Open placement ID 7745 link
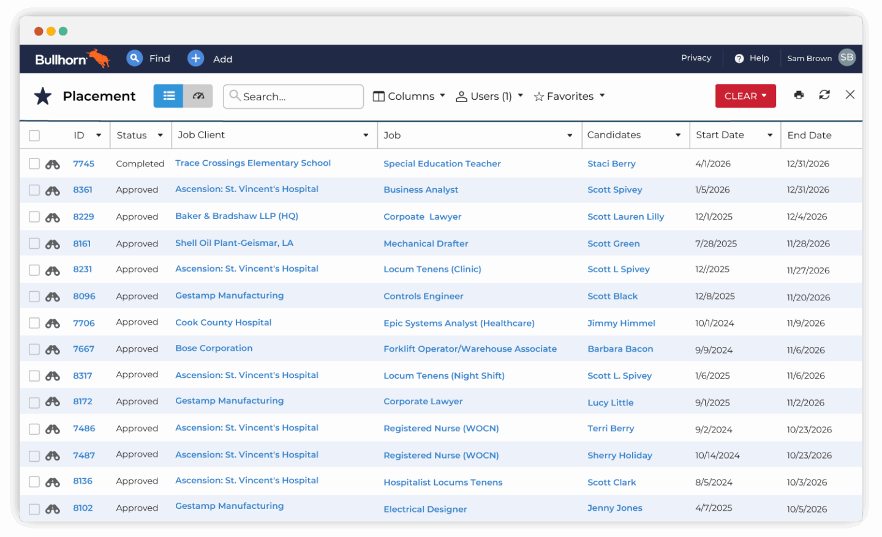882x537 pixels. (84, 164)
